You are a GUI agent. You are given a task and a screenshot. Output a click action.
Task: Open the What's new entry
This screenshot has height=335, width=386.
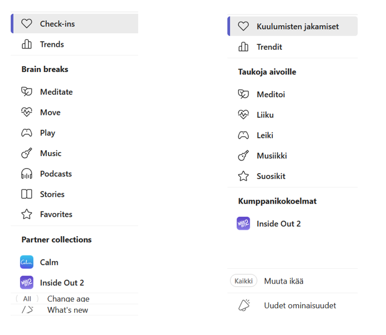tap(67, 310)
